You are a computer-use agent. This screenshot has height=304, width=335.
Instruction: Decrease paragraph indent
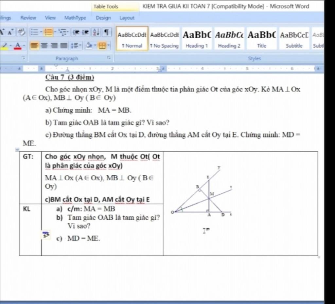tap(76, 32)
